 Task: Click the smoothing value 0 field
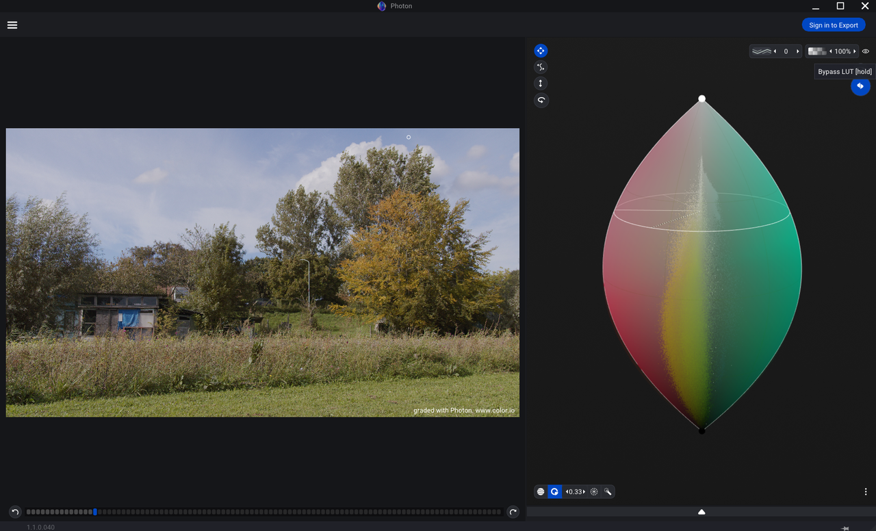click(x=786, y=51)
